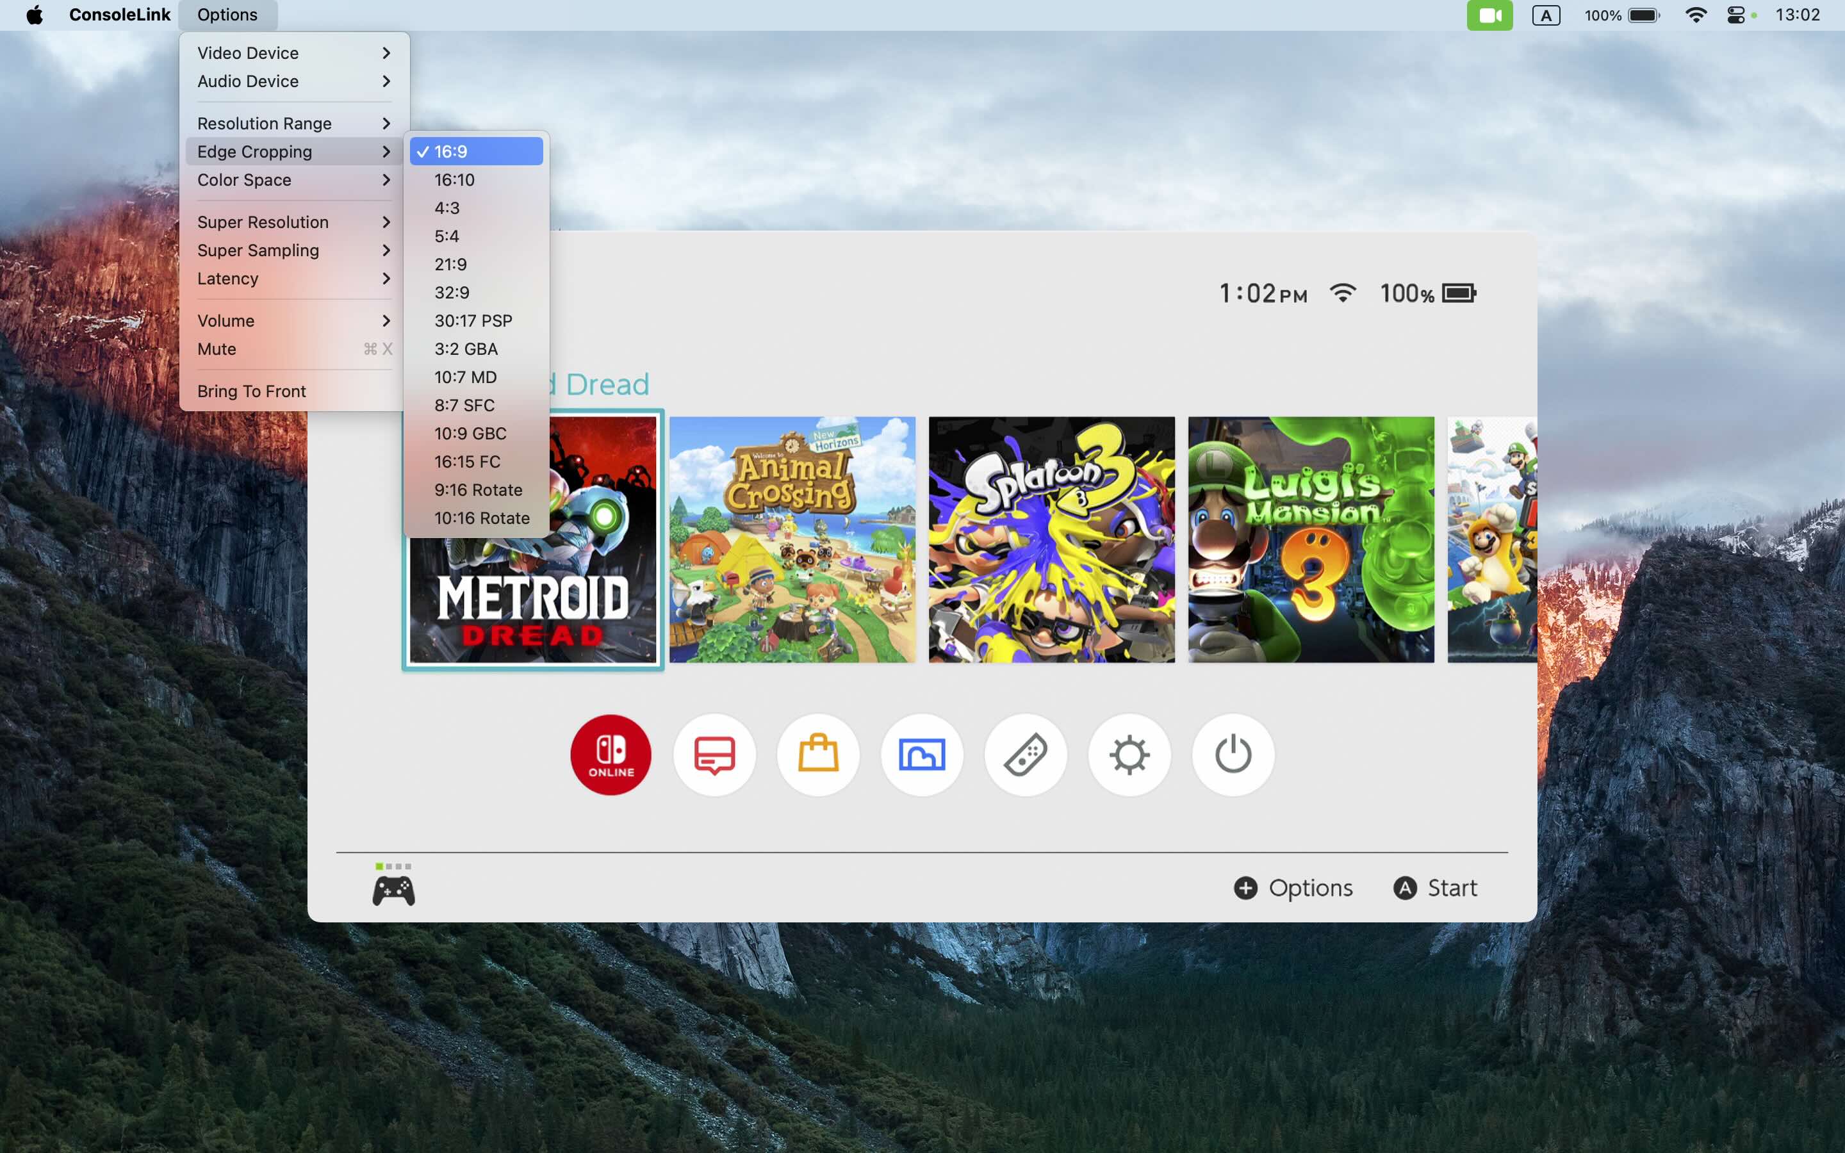
Task: Open the Sleep Mode power icon
Action: coord(1233,754)
